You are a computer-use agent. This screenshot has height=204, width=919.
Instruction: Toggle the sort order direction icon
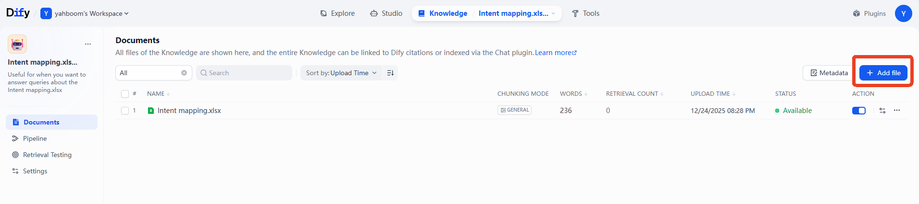(390, 73)
